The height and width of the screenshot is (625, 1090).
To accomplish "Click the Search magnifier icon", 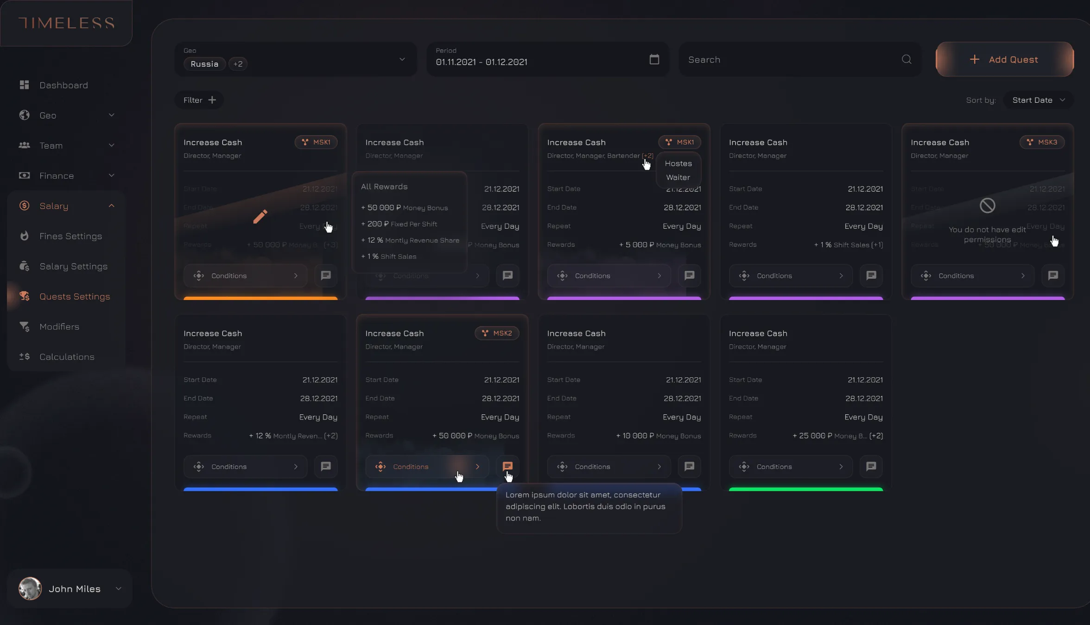I will tap(906, 59).
